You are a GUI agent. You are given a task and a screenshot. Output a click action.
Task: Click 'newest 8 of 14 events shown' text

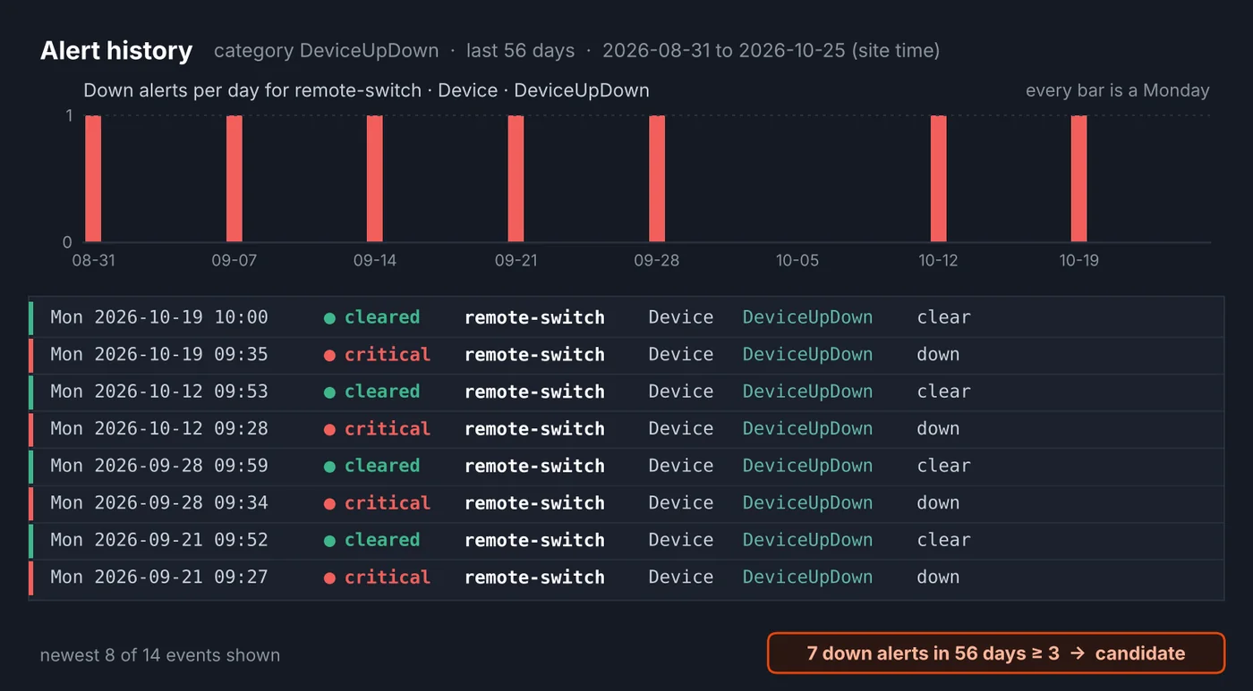pyautogui.click(x=160, y=655)
